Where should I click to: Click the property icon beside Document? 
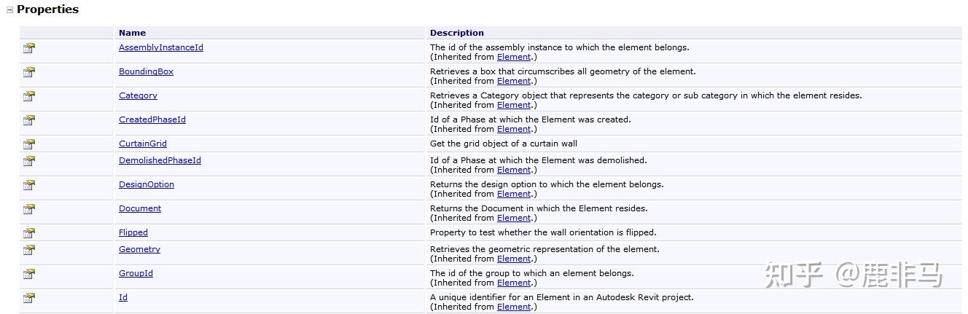(x=29, y=209)
